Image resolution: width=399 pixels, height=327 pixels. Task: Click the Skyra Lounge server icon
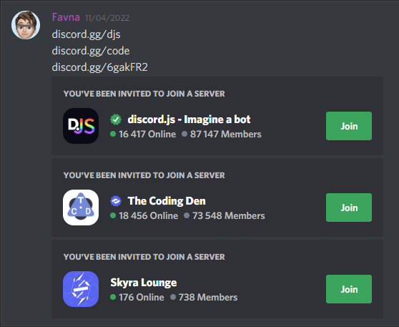coord(81,289)
